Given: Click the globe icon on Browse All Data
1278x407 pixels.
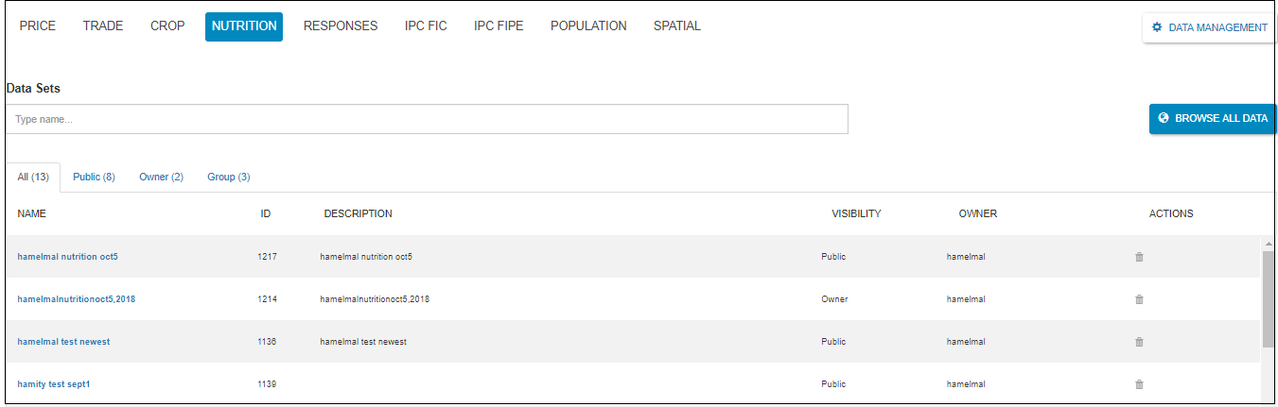Looking at the screenshot, I should click(x=1164, y=118).
